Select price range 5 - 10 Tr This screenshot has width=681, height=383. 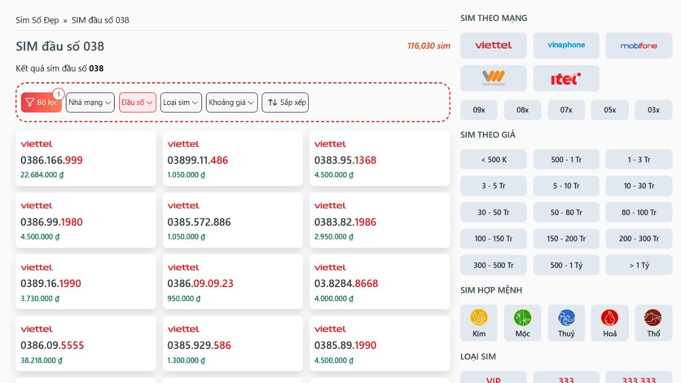[x=566, y=186]
